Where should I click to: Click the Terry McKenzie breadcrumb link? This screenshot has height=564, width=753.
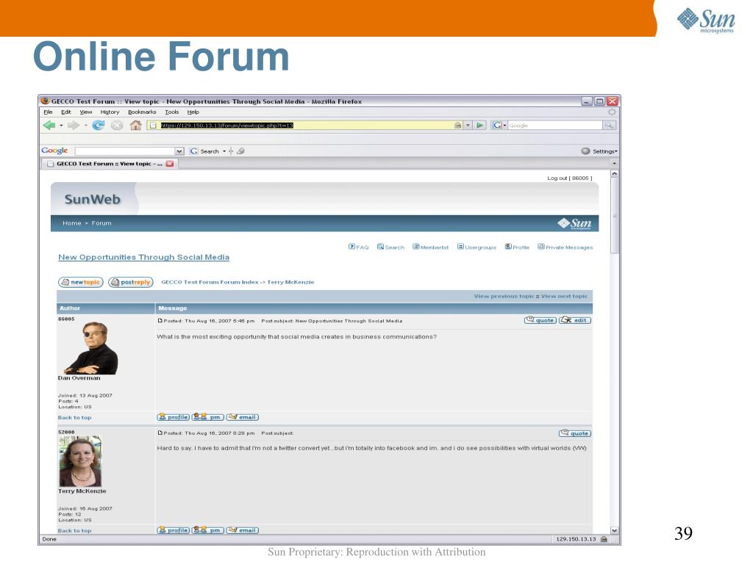coord(290,282)
